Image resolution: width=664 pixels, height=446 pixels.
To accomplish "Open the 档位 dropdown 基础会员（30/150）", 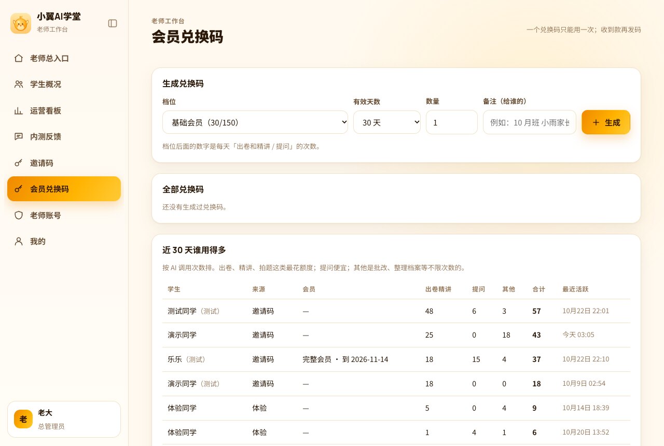I will point(255,122).
